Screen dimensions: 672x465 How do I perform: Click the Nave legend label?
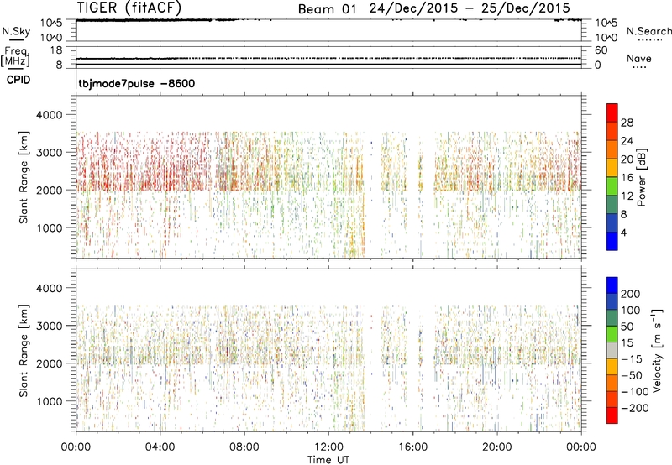pyautogui.click(x=639, y=58)
